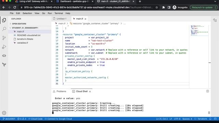Open the Run menu
219x123 pixels.
point(50,13)
